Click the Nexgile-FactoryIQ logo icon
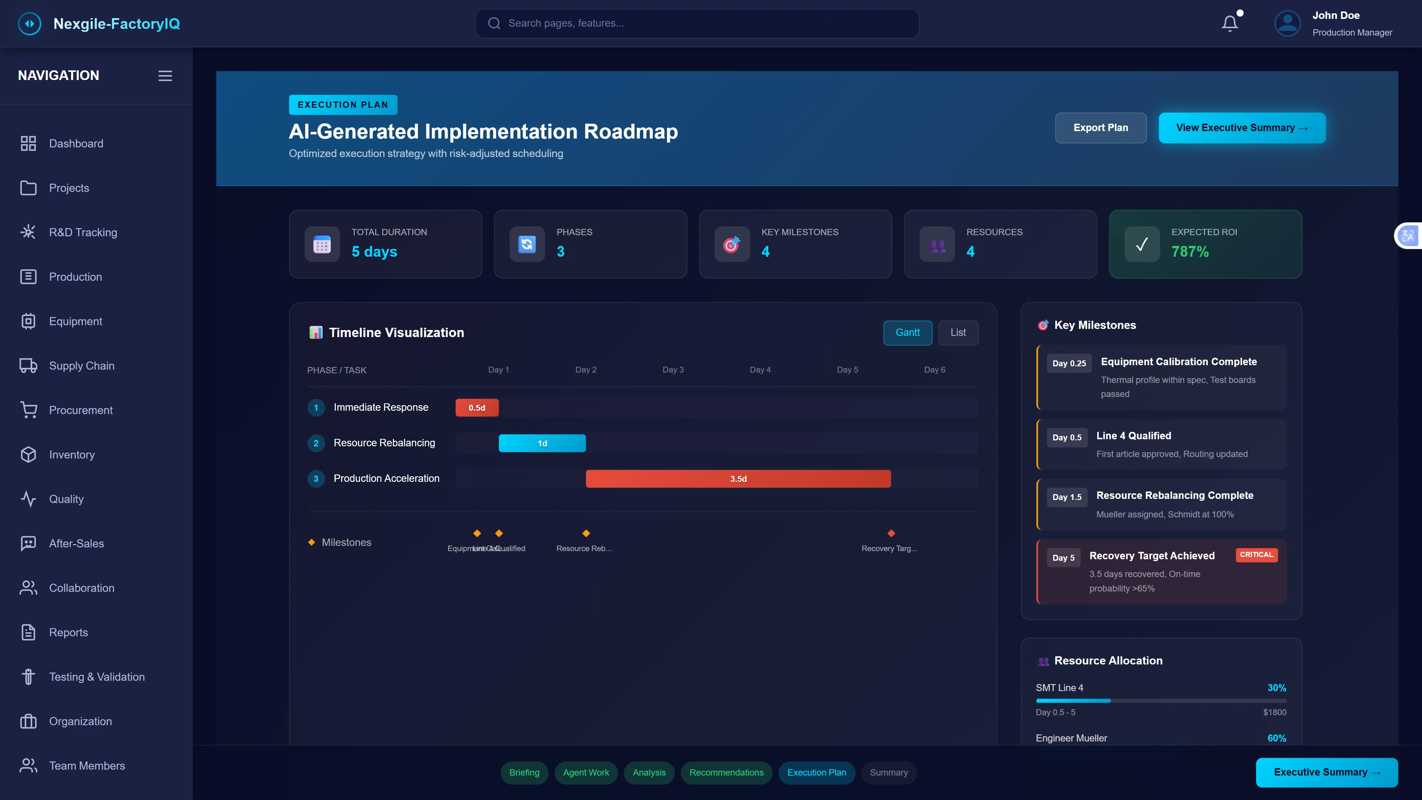 click(x=30, y=23)
